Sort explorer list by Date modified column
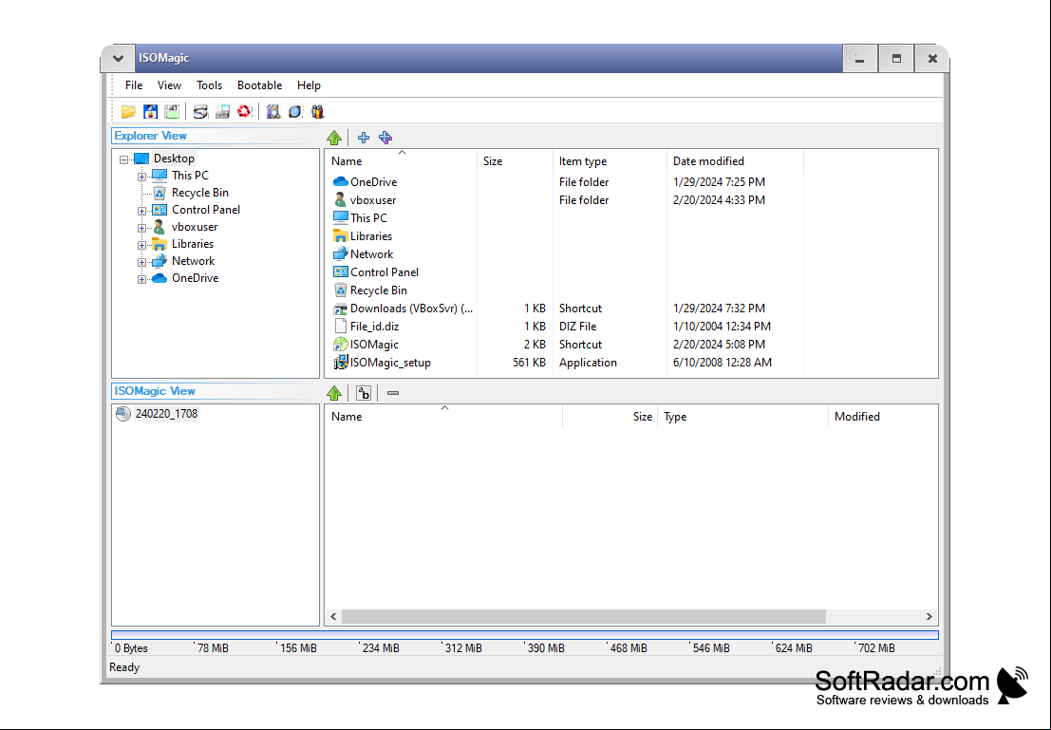 click(x=735, y=160)
